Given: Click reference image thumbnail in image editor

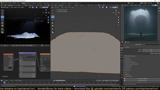Looking at the screenshot, I should coord(140,23).
